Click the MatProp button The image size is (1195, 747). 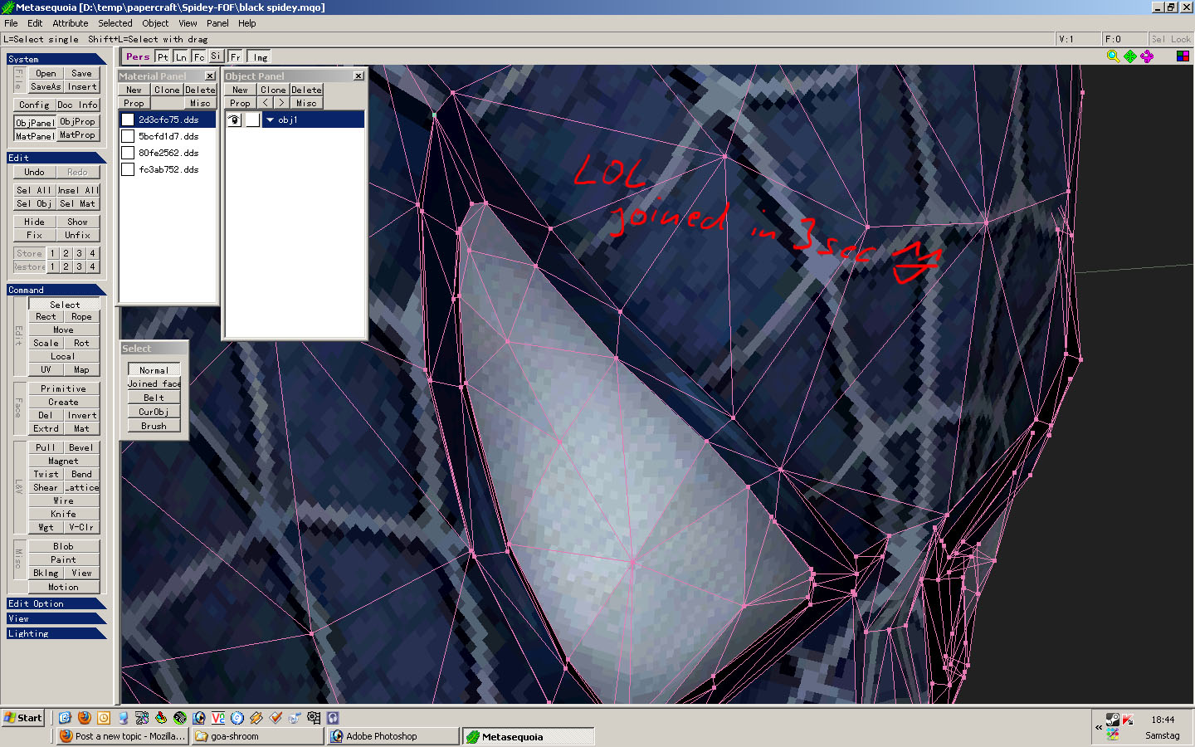pos(78,134)
